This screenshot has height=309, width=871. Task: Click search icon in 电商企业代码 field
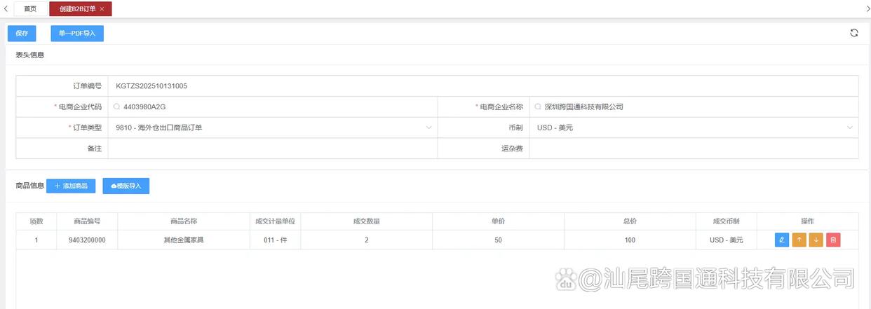tap(116, 107)
